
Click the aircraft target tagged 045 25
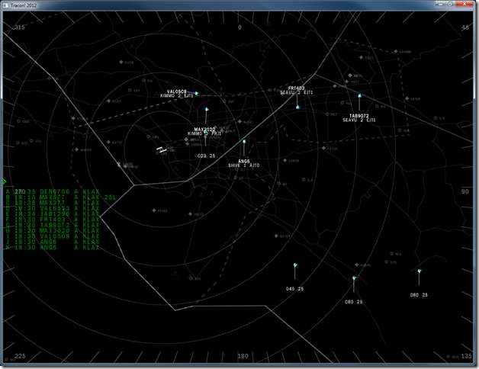coord(294,265)
